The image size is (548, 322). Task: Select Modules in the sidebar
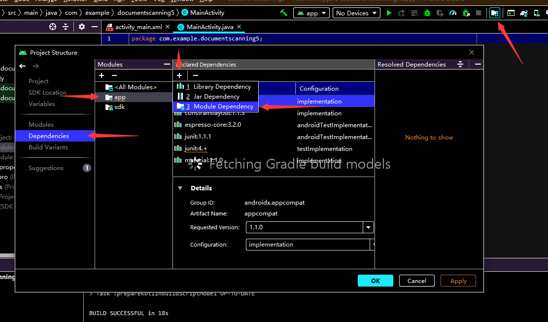point(41,124)
